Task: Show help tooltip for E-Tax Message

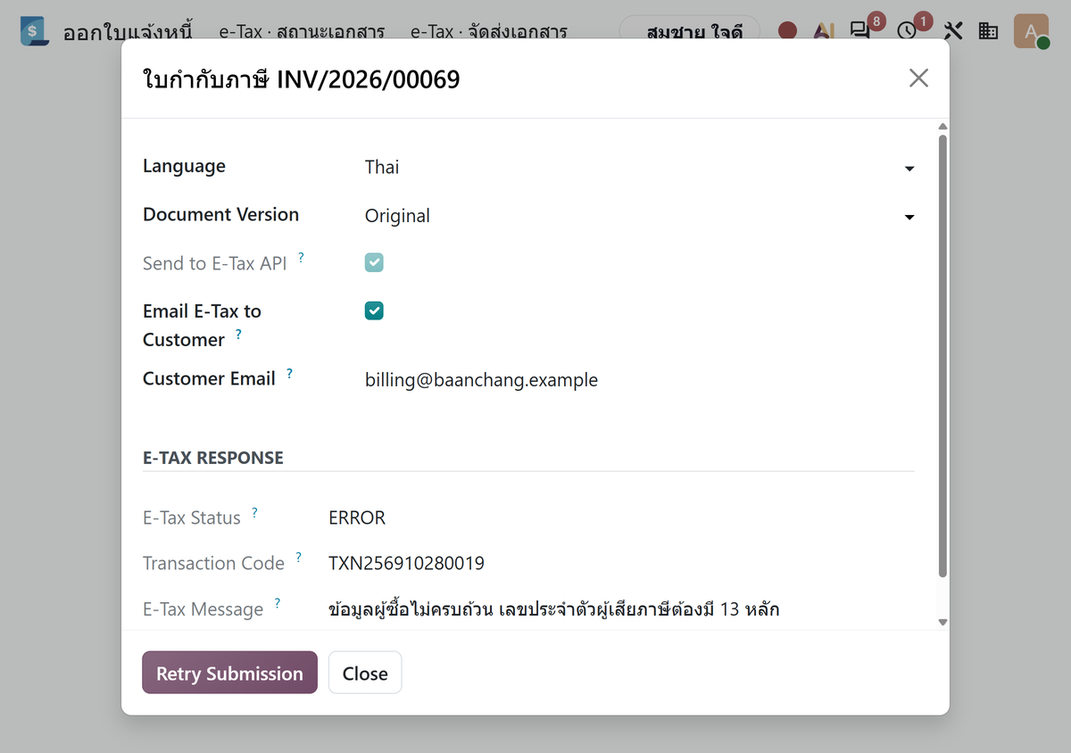Action: pos(277,604)
